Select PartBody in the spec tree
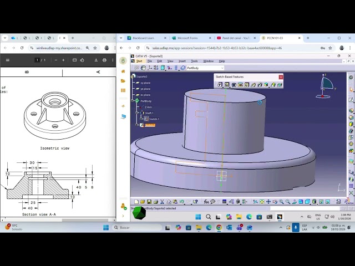 pyautogui.click(x=146, y=101)
